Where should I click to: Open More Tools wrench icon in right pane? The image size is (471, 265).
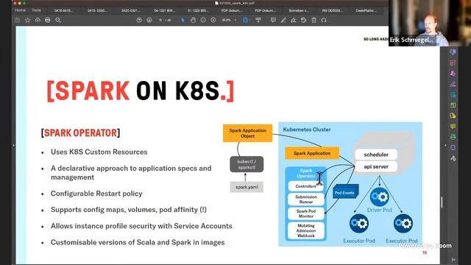pos(453,158)
